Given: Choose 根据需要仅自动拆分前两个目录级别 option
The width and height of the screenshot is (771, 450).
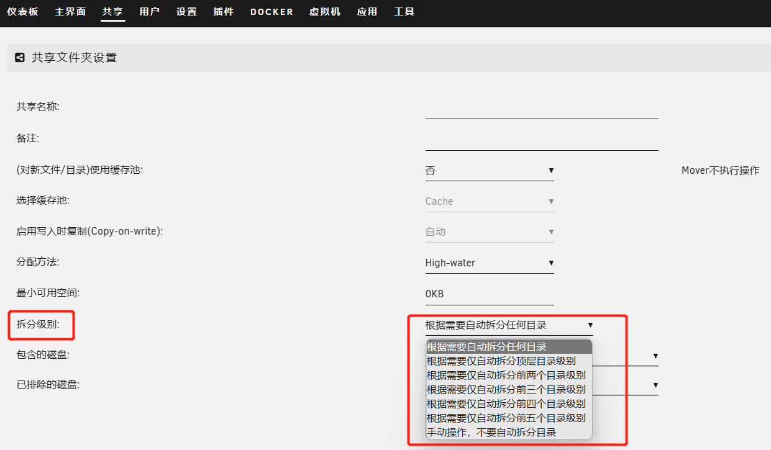Looking at the screenshot, I should [x=506, y=375].
